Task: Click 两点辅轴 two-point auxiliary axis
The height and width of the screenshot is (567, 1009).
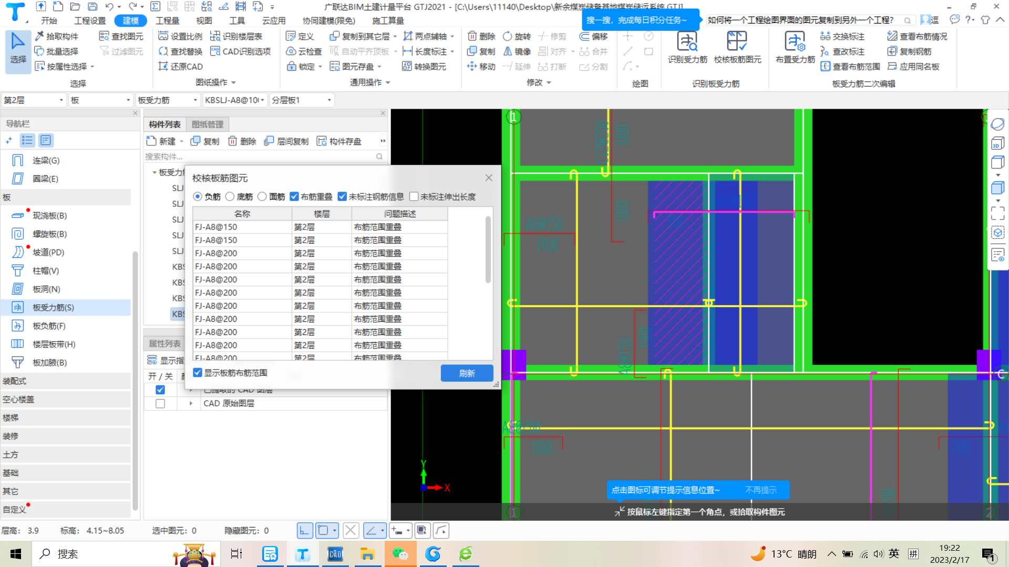Action: [x=425, y=36]
